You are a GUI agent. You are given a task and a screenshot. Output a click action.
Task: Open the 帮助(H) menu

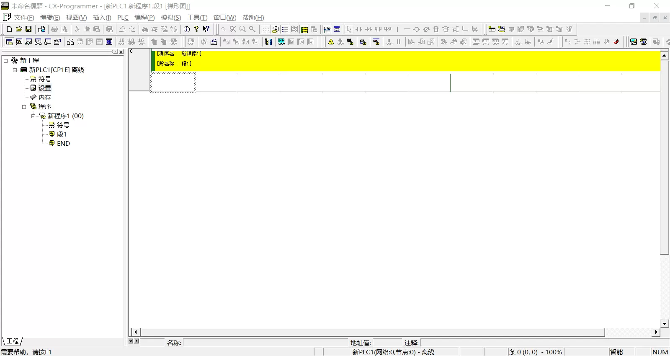click(253, 17)
